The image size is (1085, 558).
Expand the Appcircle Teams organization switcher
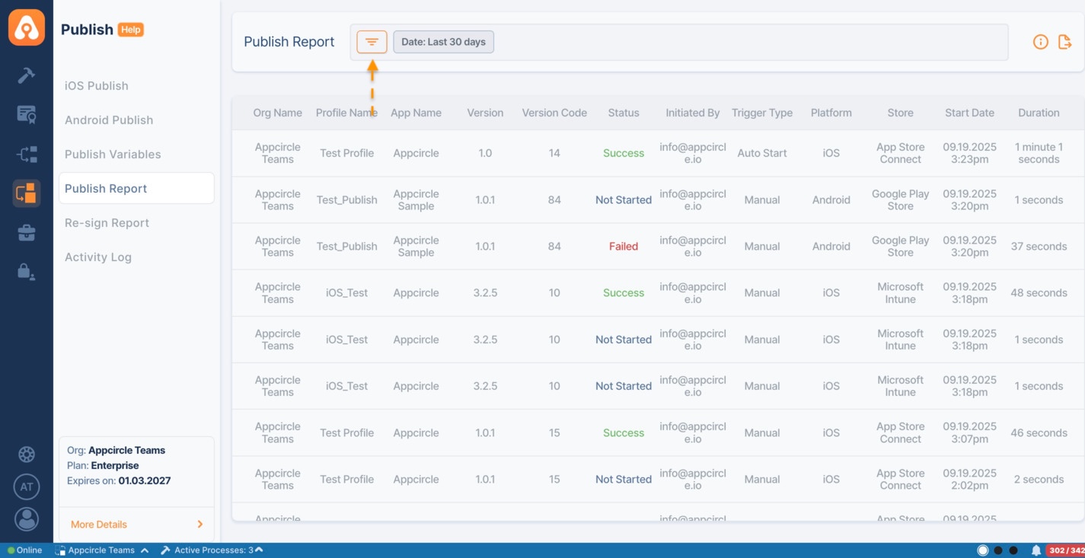[101, 550]
